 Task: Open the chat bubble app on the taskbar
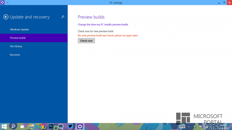click(61, 126)
